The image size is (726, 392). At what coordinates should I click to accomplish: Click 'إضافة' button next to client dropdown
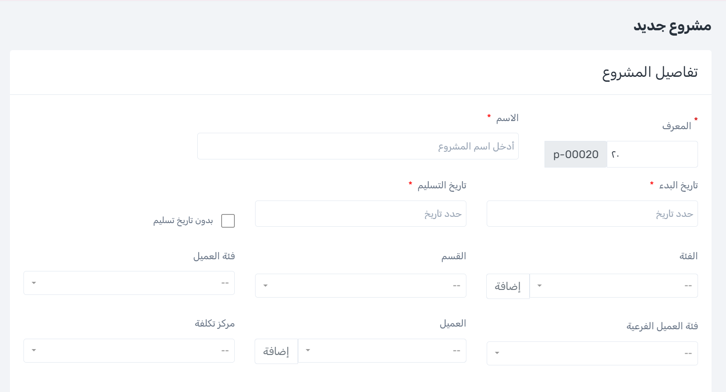(x=276, y=351)
